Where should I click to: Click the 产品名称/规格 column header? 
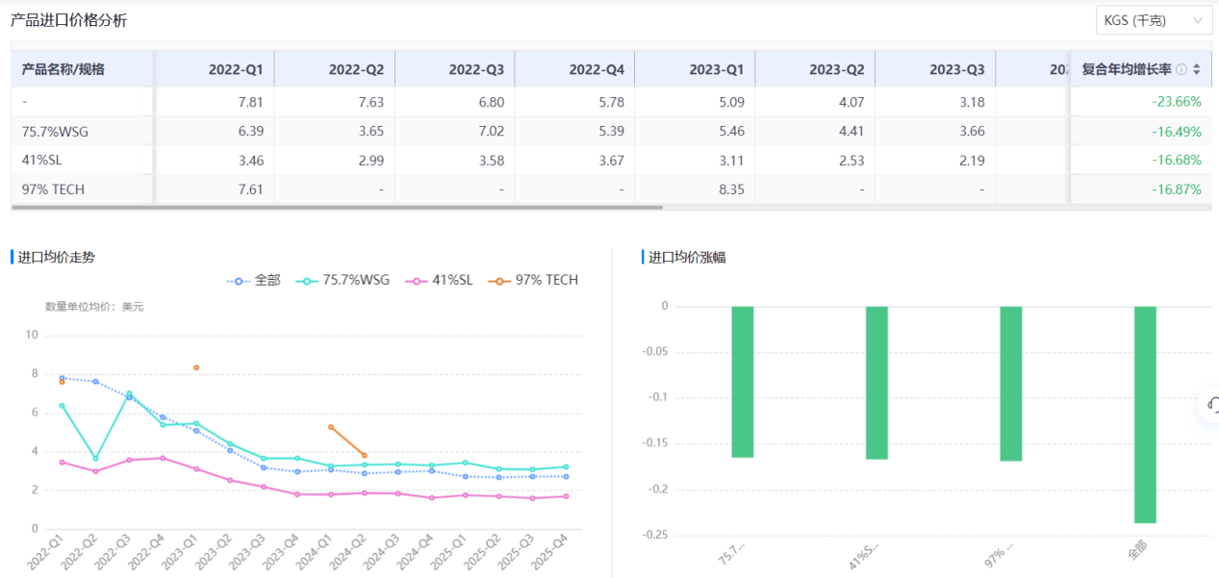63,69
